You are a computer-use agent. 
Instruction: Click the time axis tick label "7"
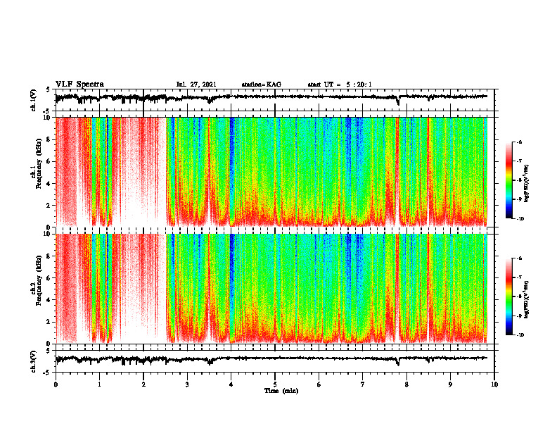tap(363, 385)
